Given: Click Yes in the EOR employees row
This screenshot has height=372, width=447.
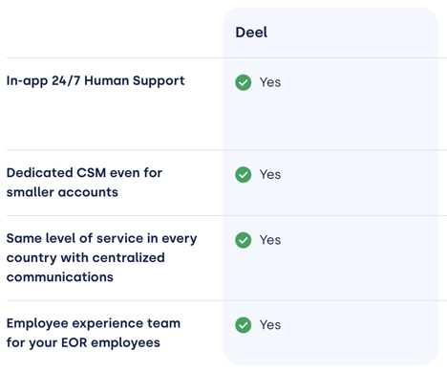Looking at the screenshot, I should [270, 325].
